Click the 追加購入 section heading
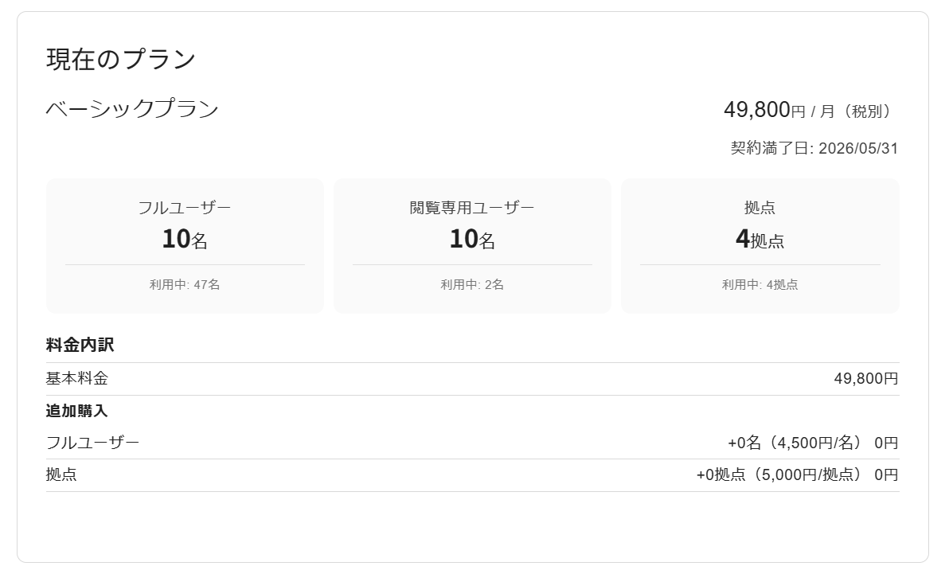The height and width of the screenshot is (574, 949). [x=77, y=411]
